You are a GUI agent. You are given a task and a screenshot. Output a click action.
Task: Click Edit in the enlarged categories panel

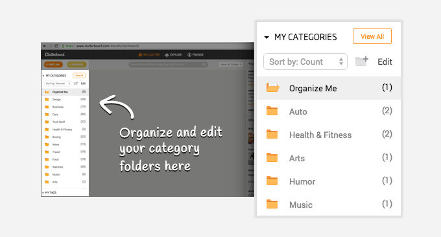tap(385, 62)
